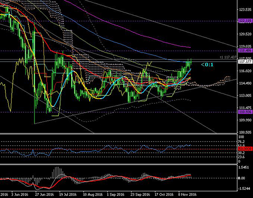
Task: Click the t1 117.437 line label
Action: tap(228, 58)
